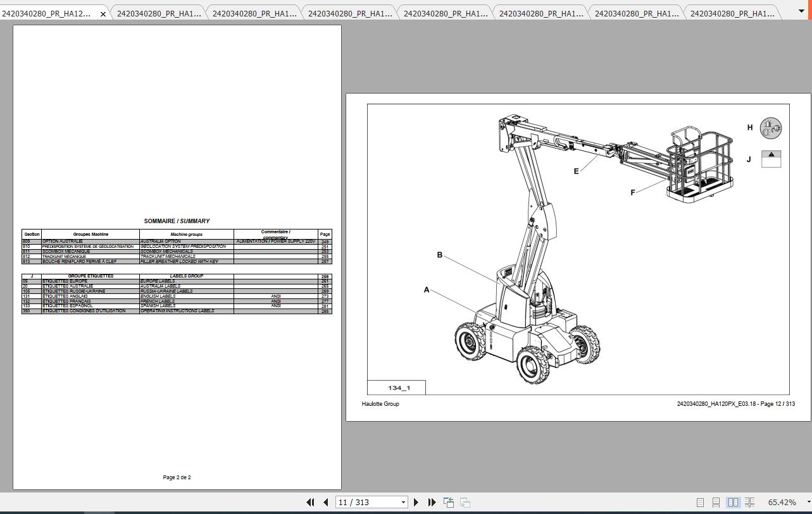The height and width of the screenshot is (514, 812).
Task: Open the zoom level dropdown arrow
Action: [808, 502]
